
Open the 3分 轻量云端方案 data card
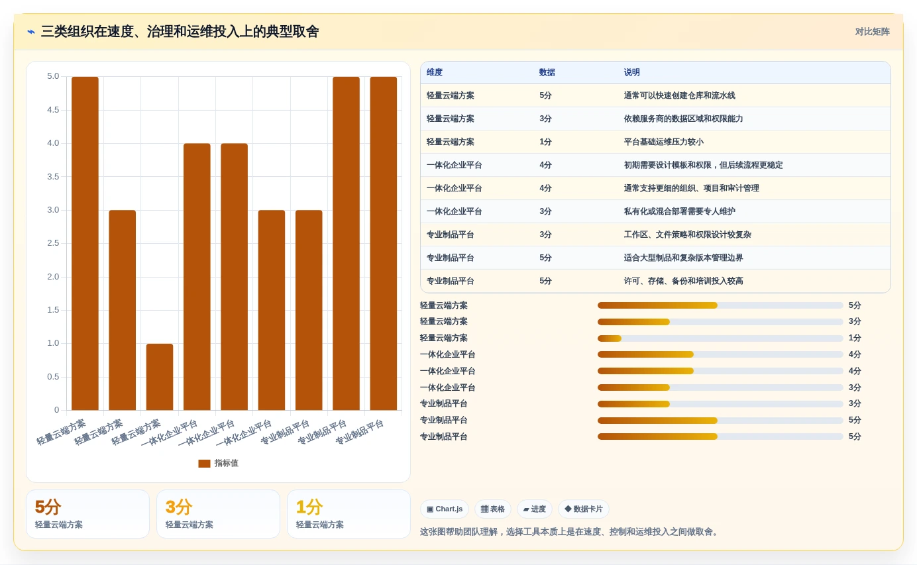pos(218,514)
